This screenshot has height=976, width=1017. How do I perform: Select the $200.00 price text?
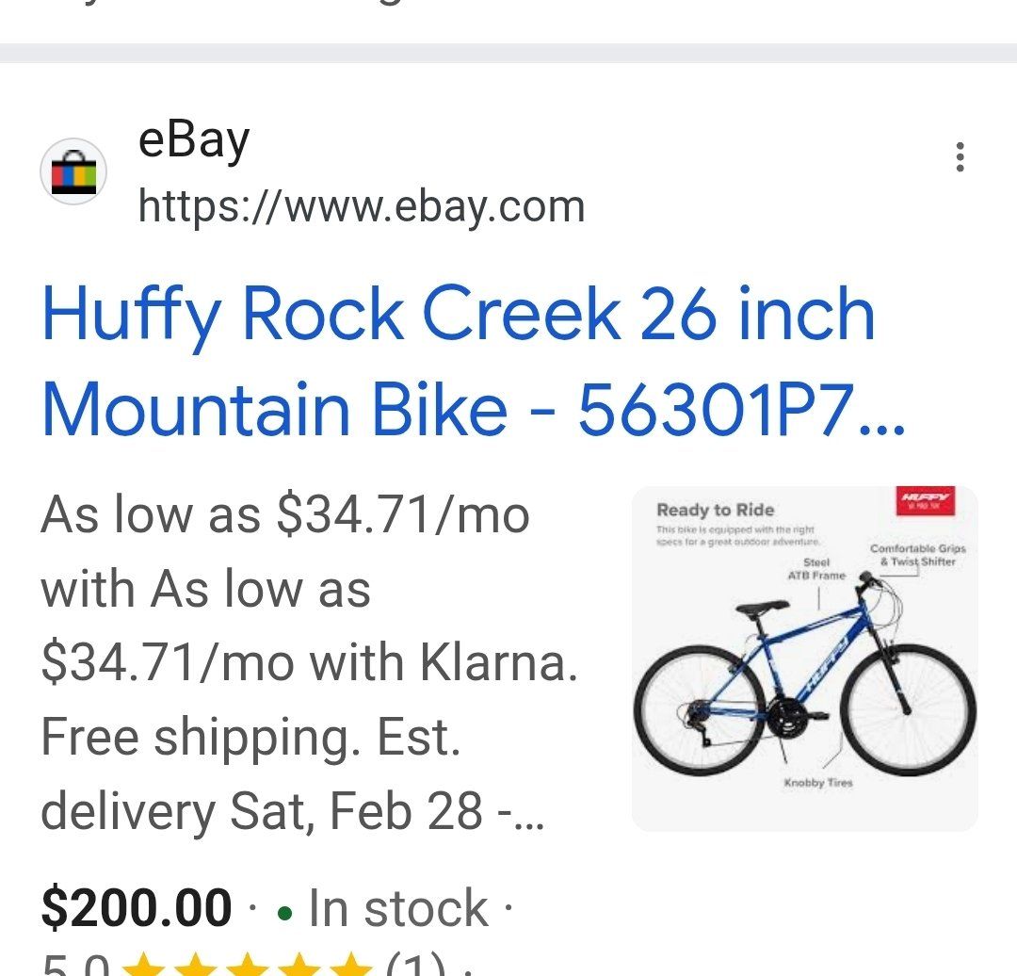click(x=135, y=907)
